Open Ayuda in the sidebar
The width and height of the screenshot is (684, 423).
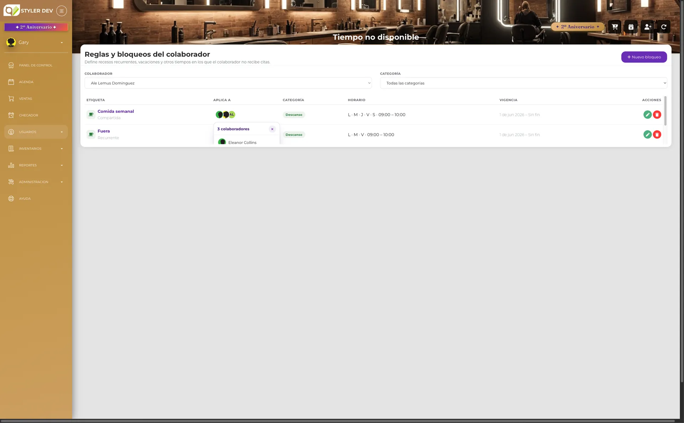click(36, 199)
